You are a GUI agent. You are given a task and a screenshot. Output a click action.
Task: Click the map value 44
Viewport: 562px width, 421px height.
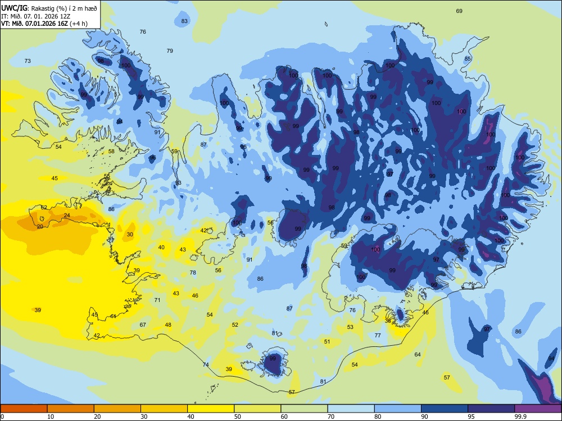(113, 317)
